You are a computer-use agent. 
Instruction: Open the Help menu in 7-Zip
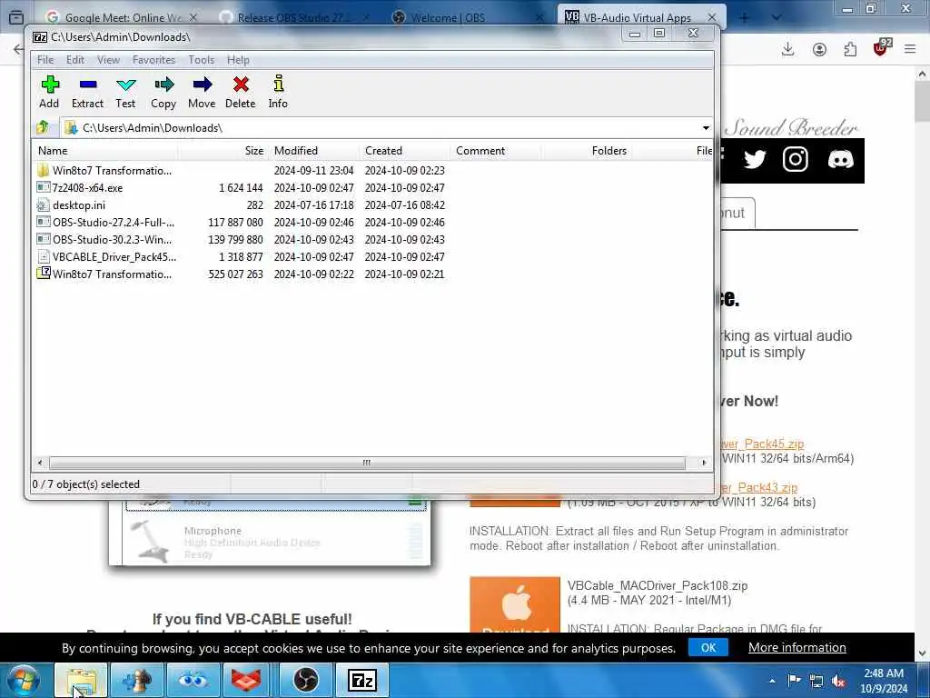pyautogui.click(x=238, y=60)
